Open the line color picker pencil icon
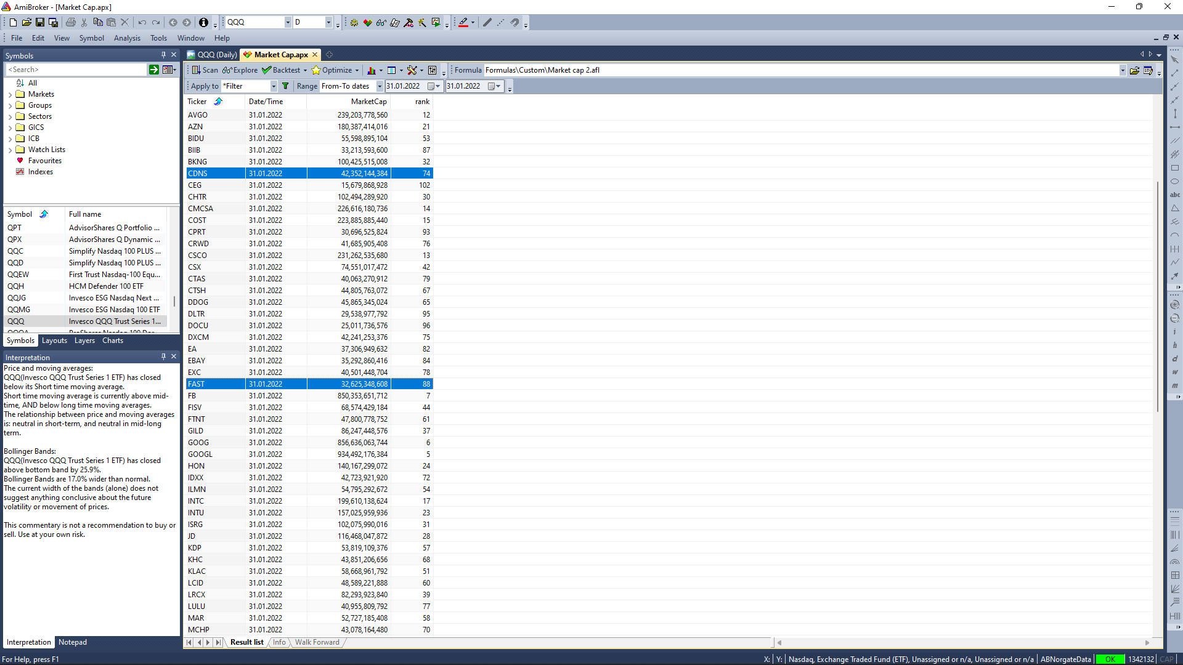This screenshot has height=665, width=1183. click(x=463, y=22)
